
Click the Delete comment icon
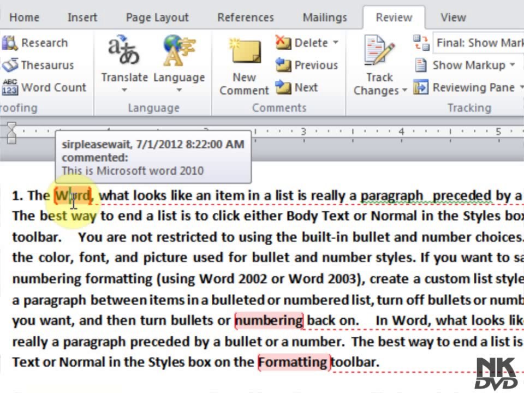(x=283, y=43)
